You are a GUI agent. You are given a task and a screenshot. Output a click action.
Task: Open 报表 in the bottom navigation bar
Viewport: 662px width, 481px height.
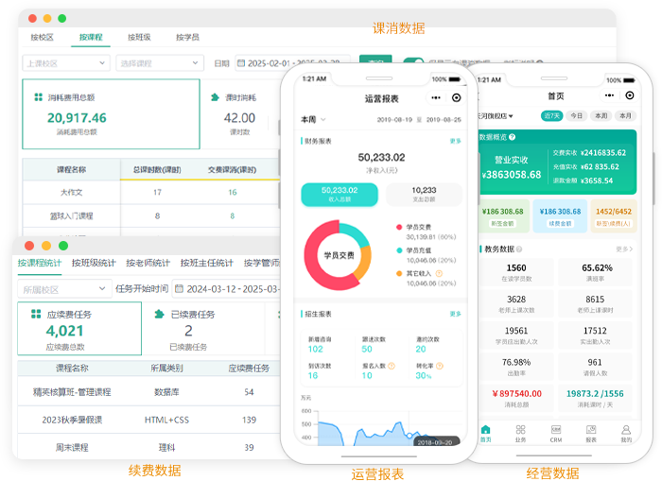click(591, 434)
